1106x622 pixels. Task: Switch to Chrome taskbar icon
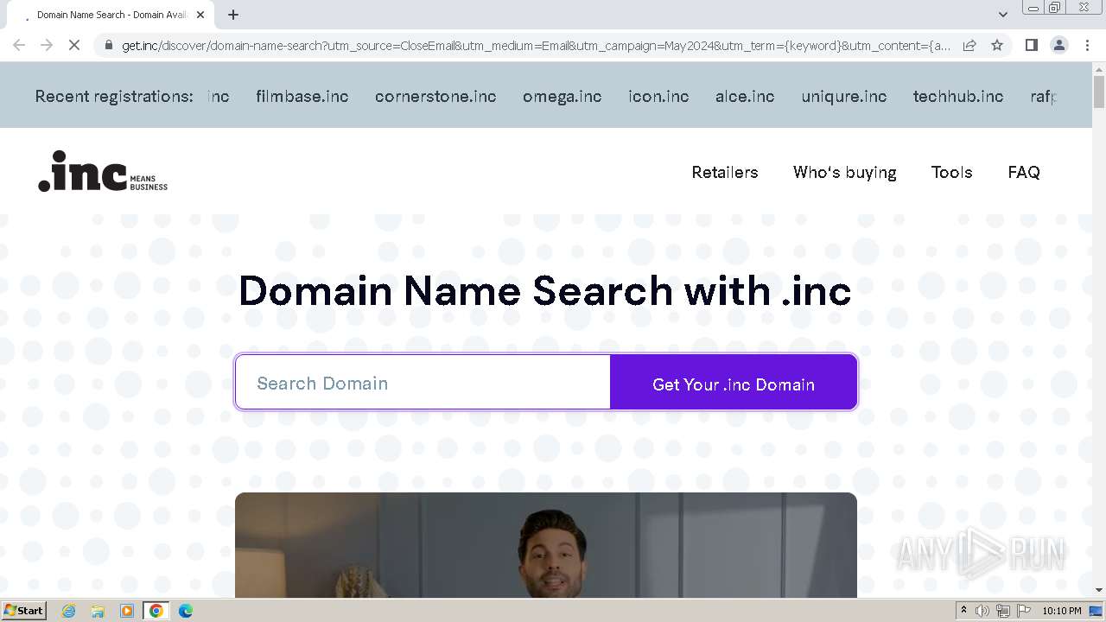pos(156,611)
